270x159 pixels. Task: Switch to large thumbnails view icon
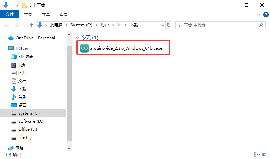tap(265, 155)
